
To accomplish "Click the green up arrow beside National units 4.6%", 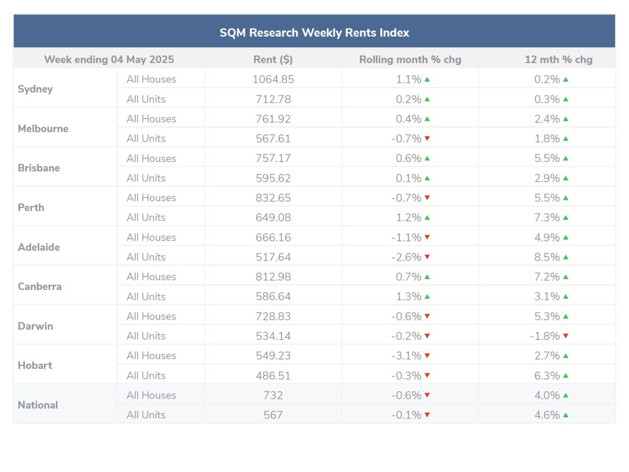I will coord(566,415).
